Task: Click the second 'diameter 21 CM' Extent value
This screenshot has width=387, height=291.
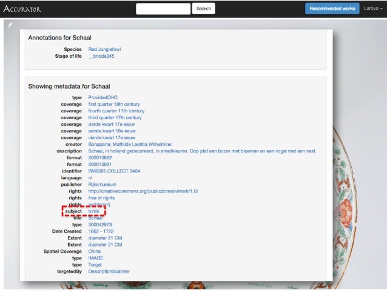Action: coord(105,244)
